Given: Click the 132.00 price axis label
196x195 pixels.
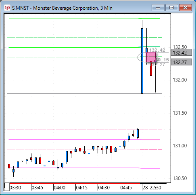Looking at the screenshot, I should click(180, 80).
